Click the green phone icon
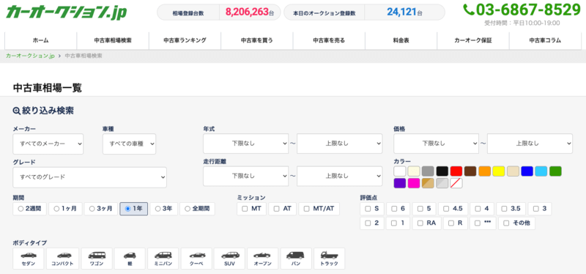This screenshot has width=586, height=274. coord(469,10)
